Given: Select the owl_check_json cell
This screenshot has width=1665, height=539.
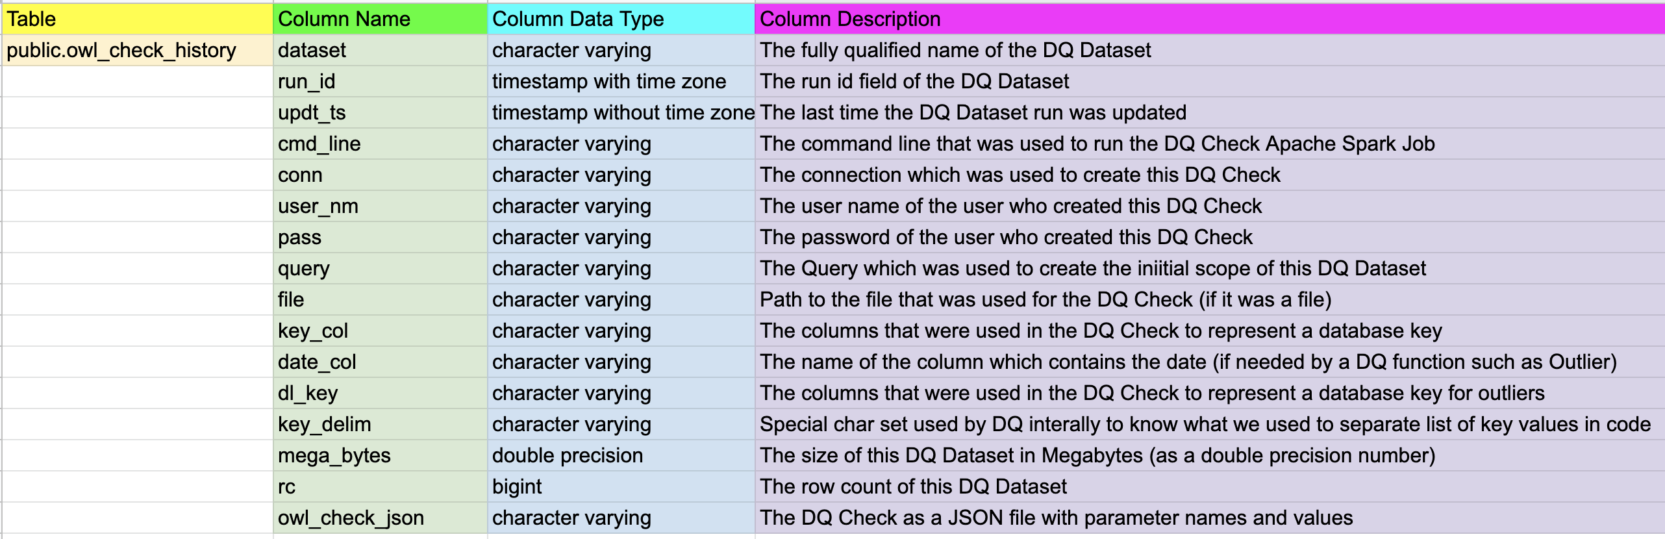Looking at the screenshot, I should (x=380, y=518).
